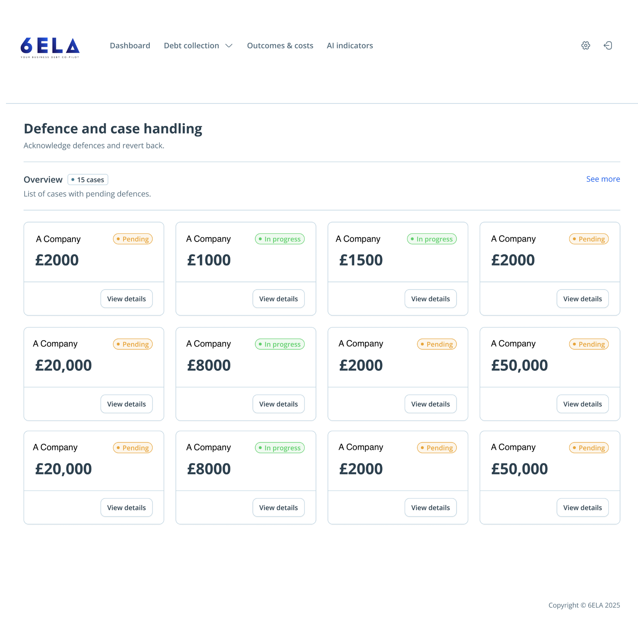Click the 15 cases count badge
This screenshot has width=638, height=638.
pyautogui.click(x=88, y=179)
